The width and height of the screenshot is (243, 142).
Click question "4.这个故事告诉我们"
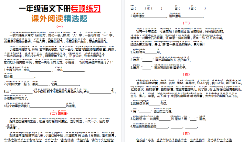[x=40, y=106]
